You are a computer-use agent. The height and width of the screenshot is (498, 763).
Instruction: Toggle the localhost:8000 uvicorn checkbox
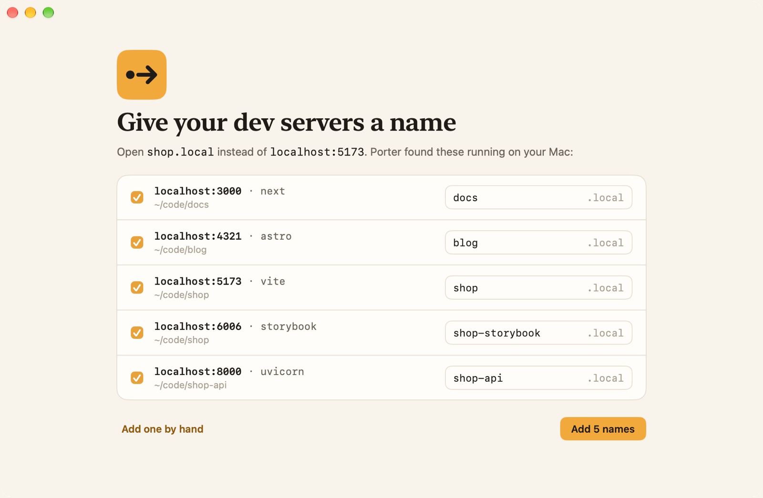(x=137, y=378)
